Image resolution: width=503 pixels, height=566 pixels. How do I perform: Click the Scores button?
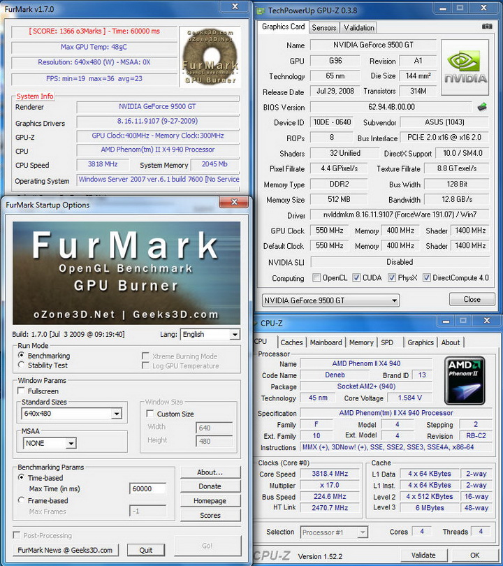(x=210, y=515)
